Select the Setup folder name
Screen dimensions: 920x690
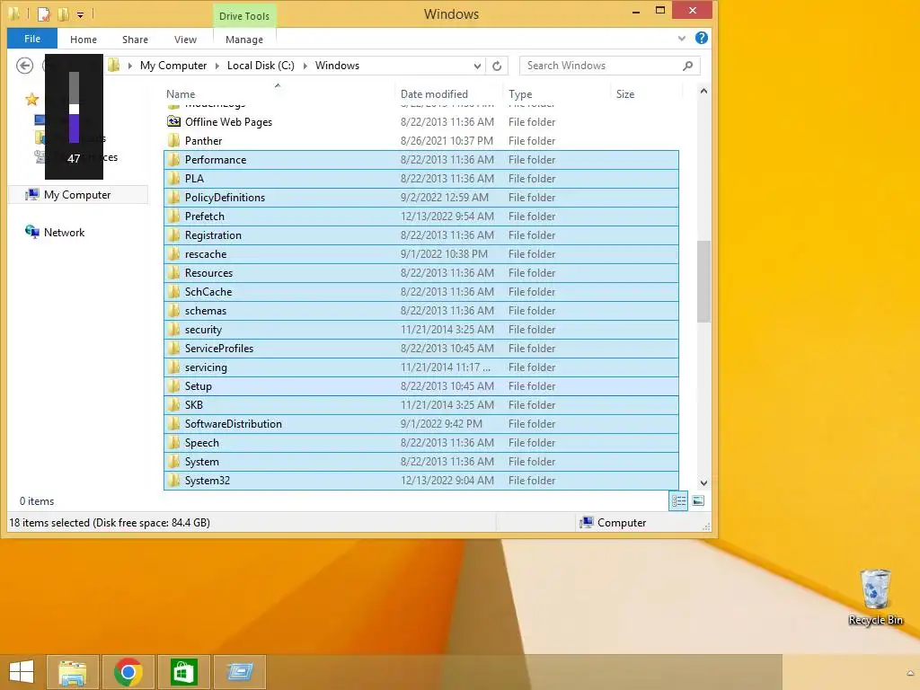coord(198,386)
